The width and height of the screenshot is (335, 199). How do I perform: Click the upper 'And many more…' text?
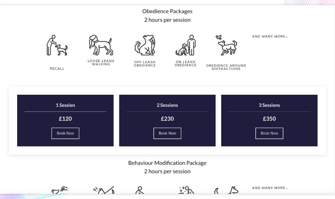(270, 37)
